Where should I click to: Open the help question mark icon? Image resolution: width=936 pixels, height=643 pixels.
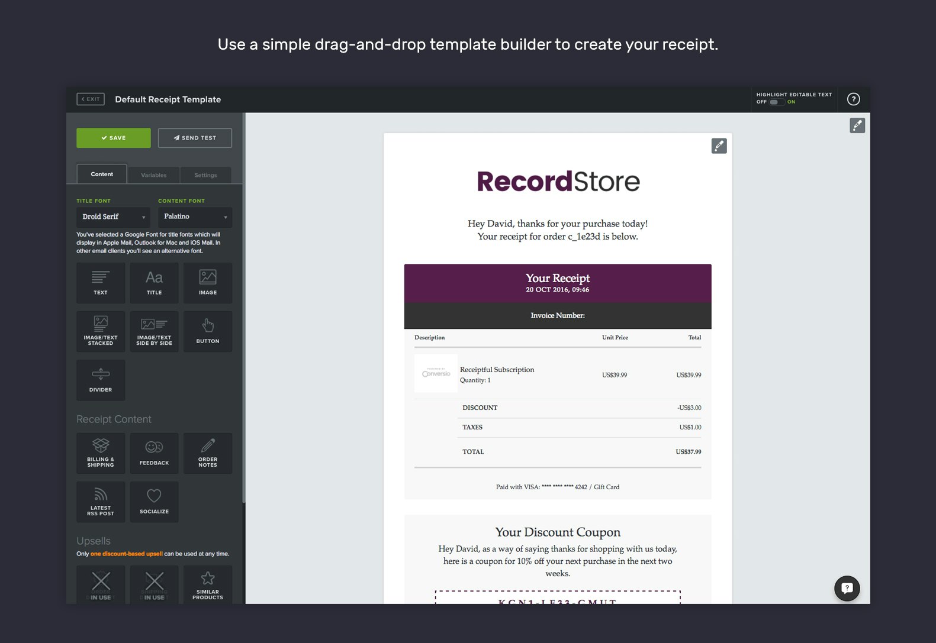[x=853, y=99]
